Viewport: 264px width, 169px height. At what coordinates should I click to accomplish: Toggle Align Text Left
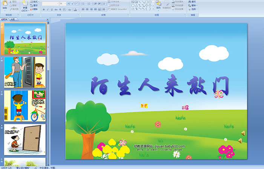(83, 9)
